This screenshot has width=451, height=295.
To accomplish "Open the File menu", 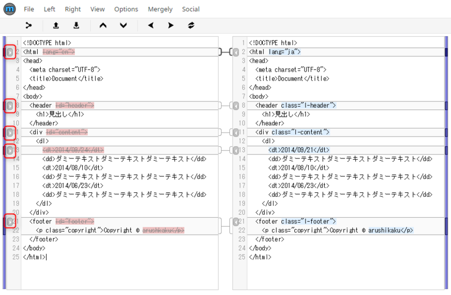I will 29,9.
